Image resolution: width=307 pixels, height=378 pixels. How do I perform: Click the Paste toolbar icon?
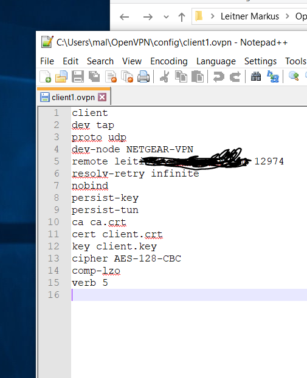198,76
